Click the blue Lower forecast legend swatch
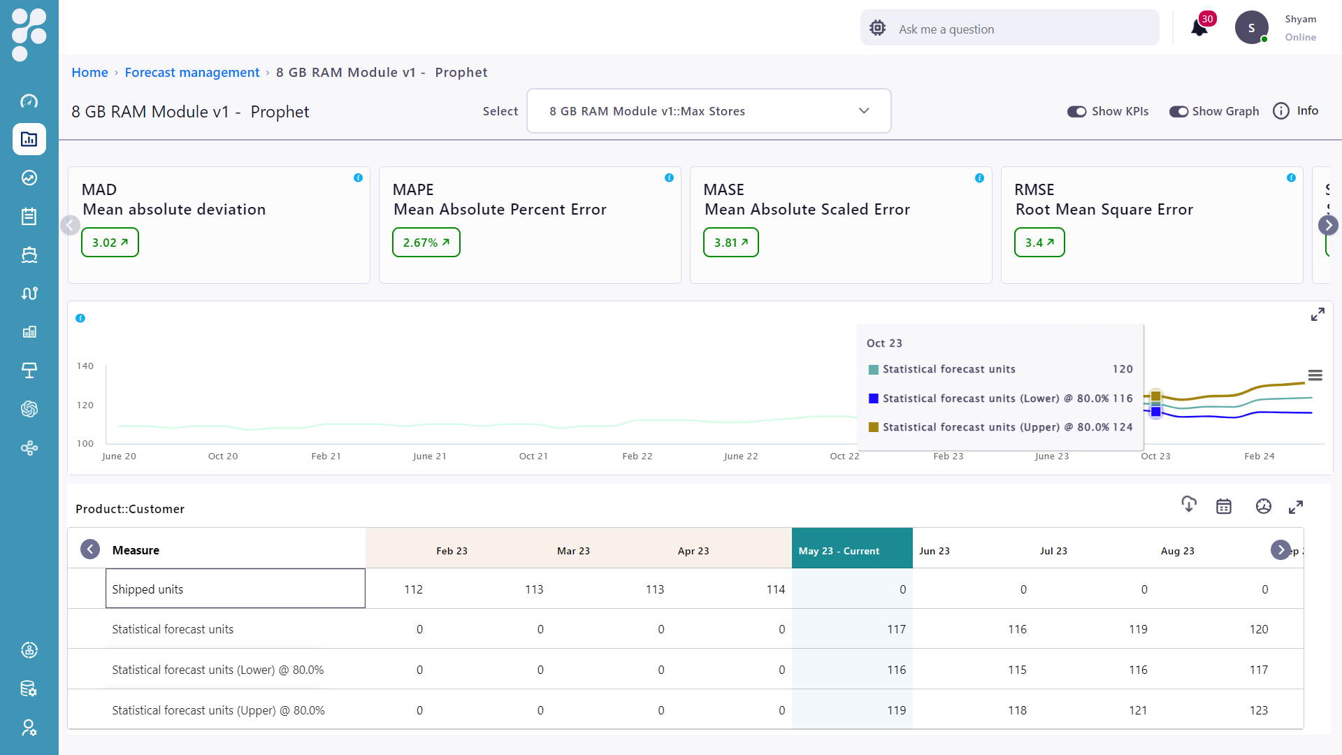 pyautogui.click(x=873, y=398)
